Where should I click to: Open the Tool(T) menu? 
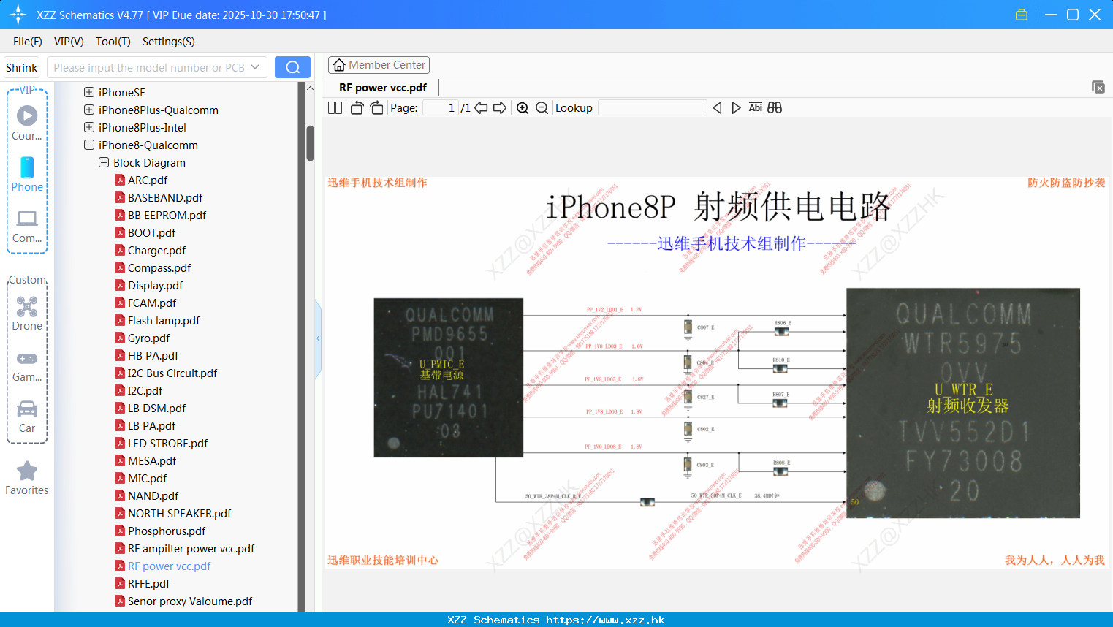[113, 42]
